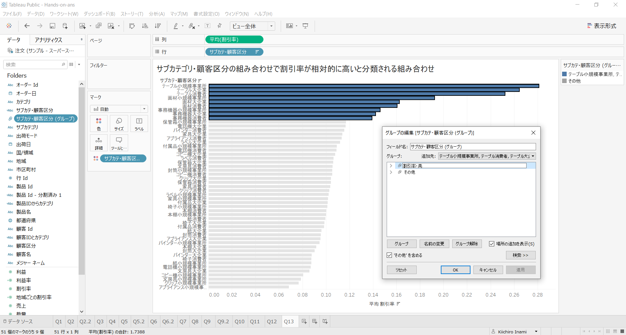Close the グループの編集 dialog

[533, 133]
